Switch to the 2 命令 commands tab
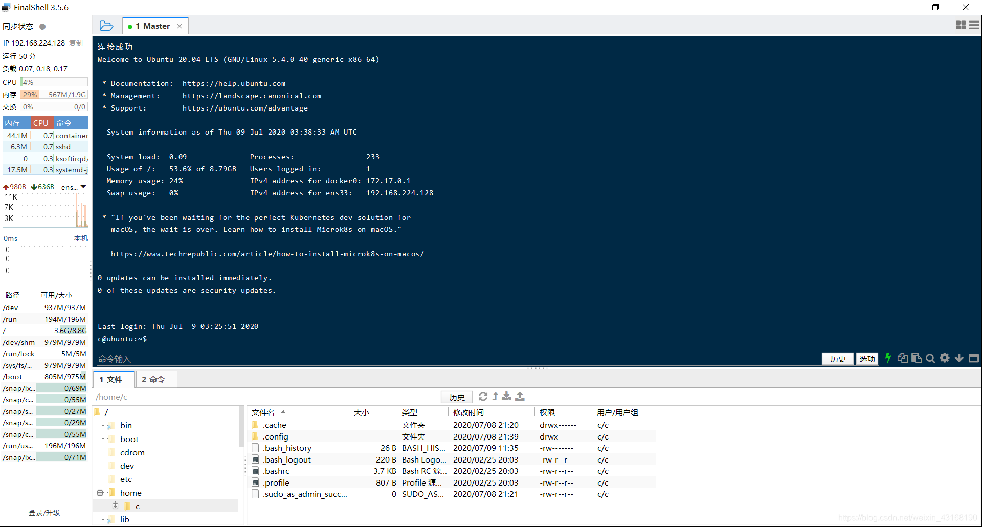Screen dimensions: 982x527 156,379
